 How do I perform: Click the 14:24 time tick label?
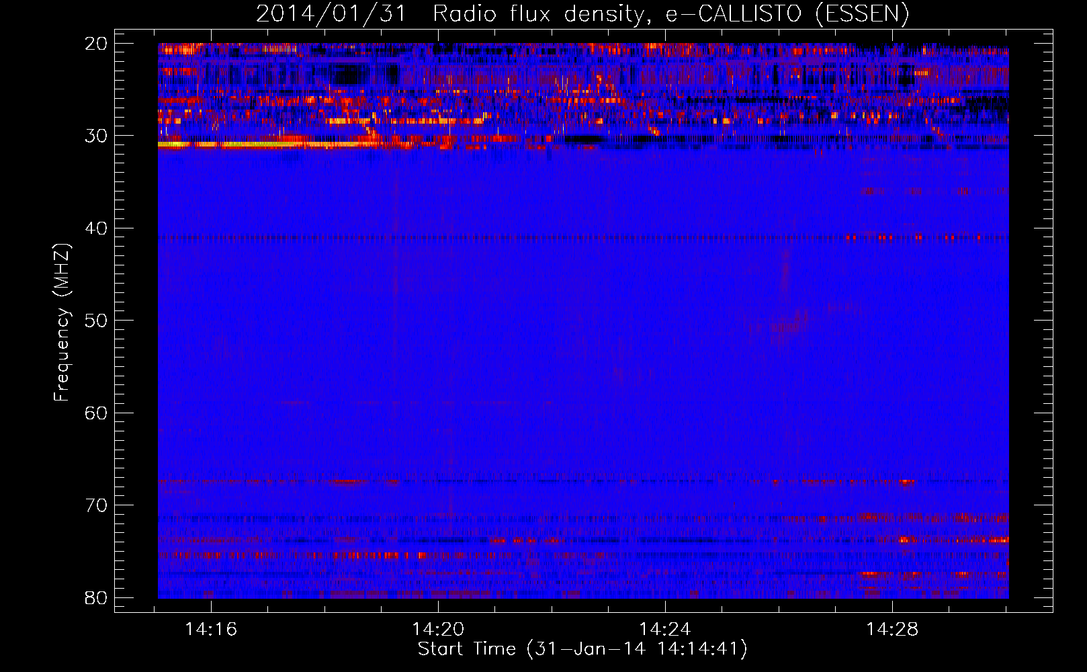click(x=665, y=630)
